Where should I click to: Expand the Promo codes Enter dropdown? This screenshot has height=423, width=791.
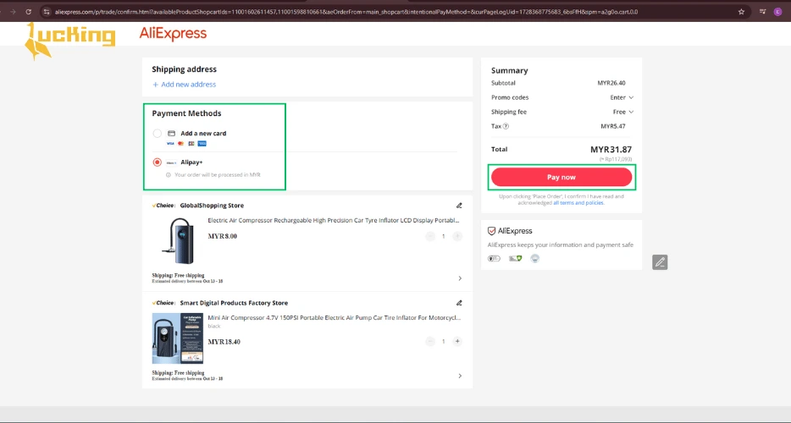click(x=622, y=97)
